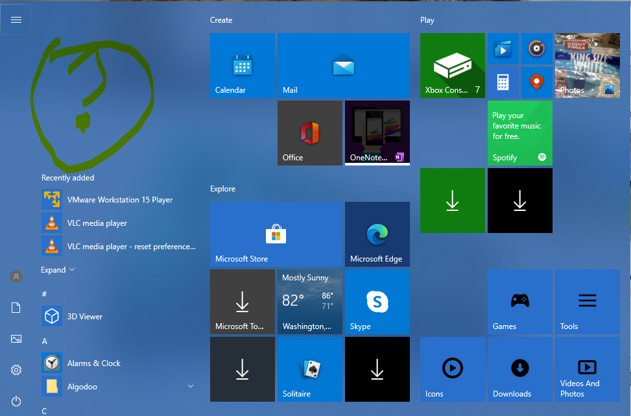Open the Spotify tile
The width and height of the screenshot is (631, 416).
tap(520, 133)
